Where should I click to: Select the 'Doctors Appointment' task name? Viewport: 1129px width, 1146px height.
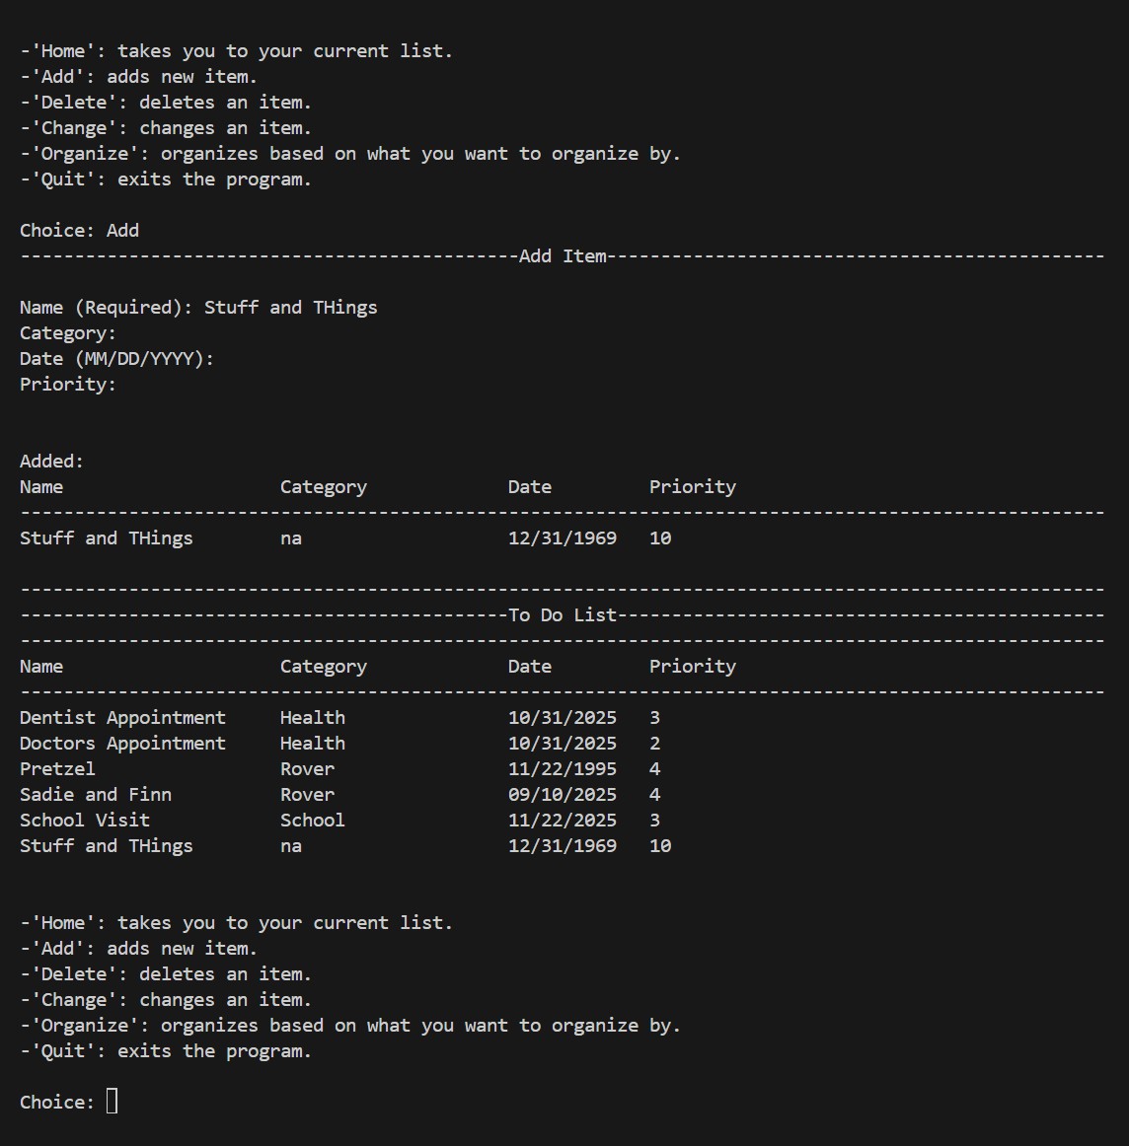[x=122, y=744]
